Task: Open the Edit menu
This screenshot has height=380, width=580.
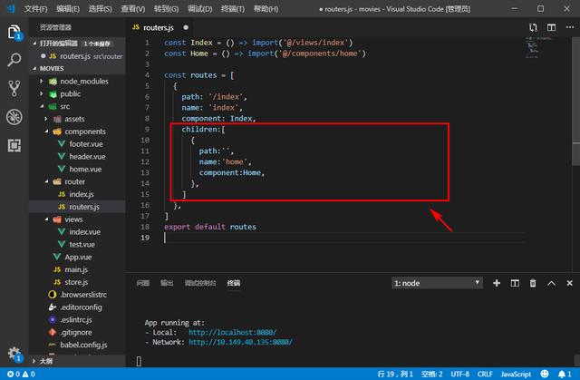Action: point(68,8)
